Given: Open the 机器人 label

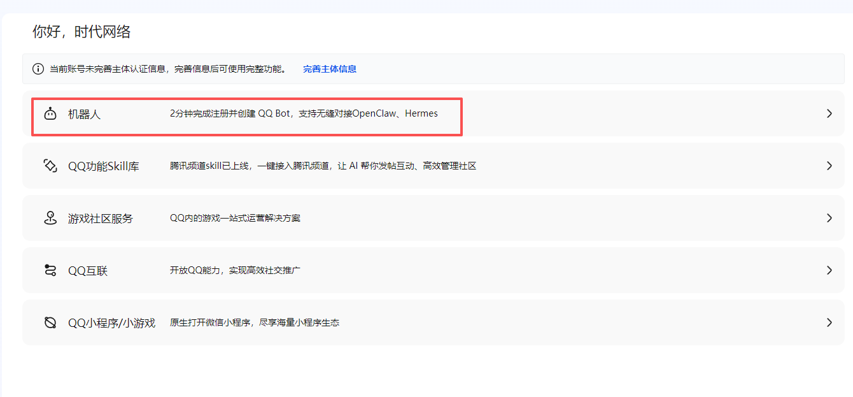Looking at the screenshot, I should point(84,115).
